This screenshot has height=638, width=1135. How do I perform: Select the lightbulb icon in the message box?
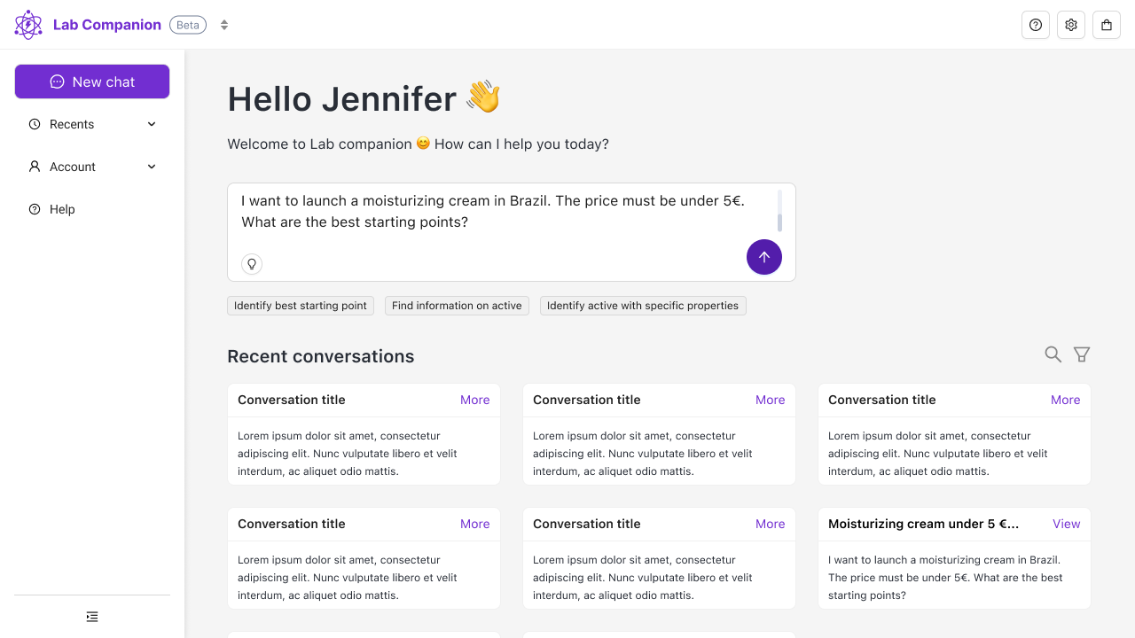coord(252,263)
